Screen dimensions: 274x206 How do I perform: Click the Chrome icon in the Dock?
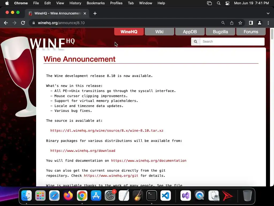tap(82, 196)
